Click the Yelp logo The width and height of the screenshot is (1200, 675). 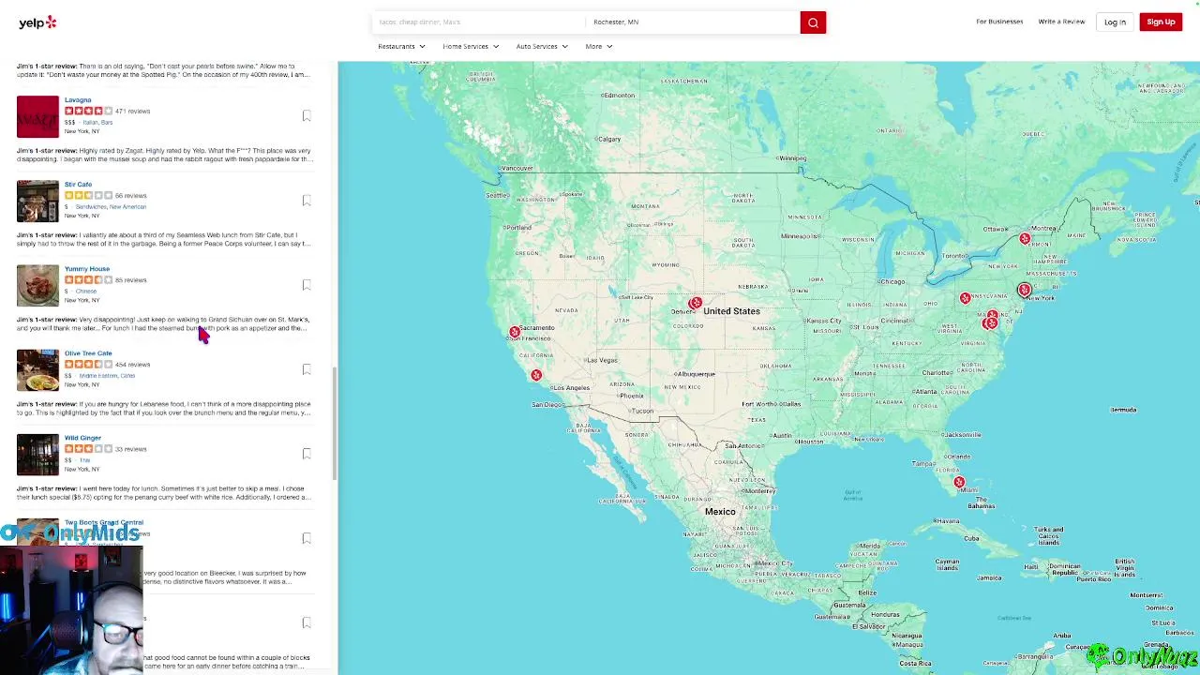click(x=37, y=22)
